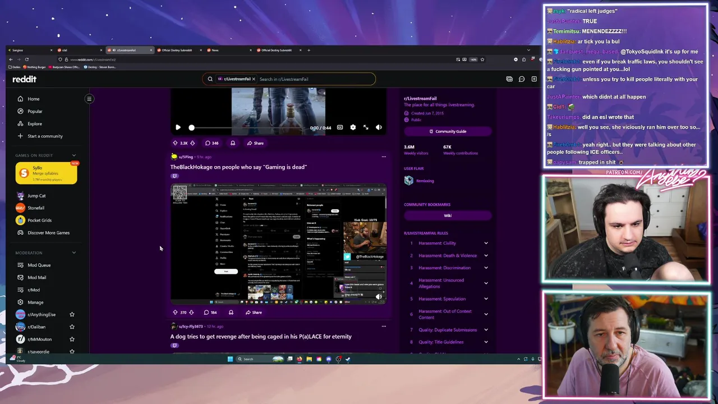Screen dimensions: 718x404
Task: Upvote the post with 370 votes
Action: tap(174, 313)
